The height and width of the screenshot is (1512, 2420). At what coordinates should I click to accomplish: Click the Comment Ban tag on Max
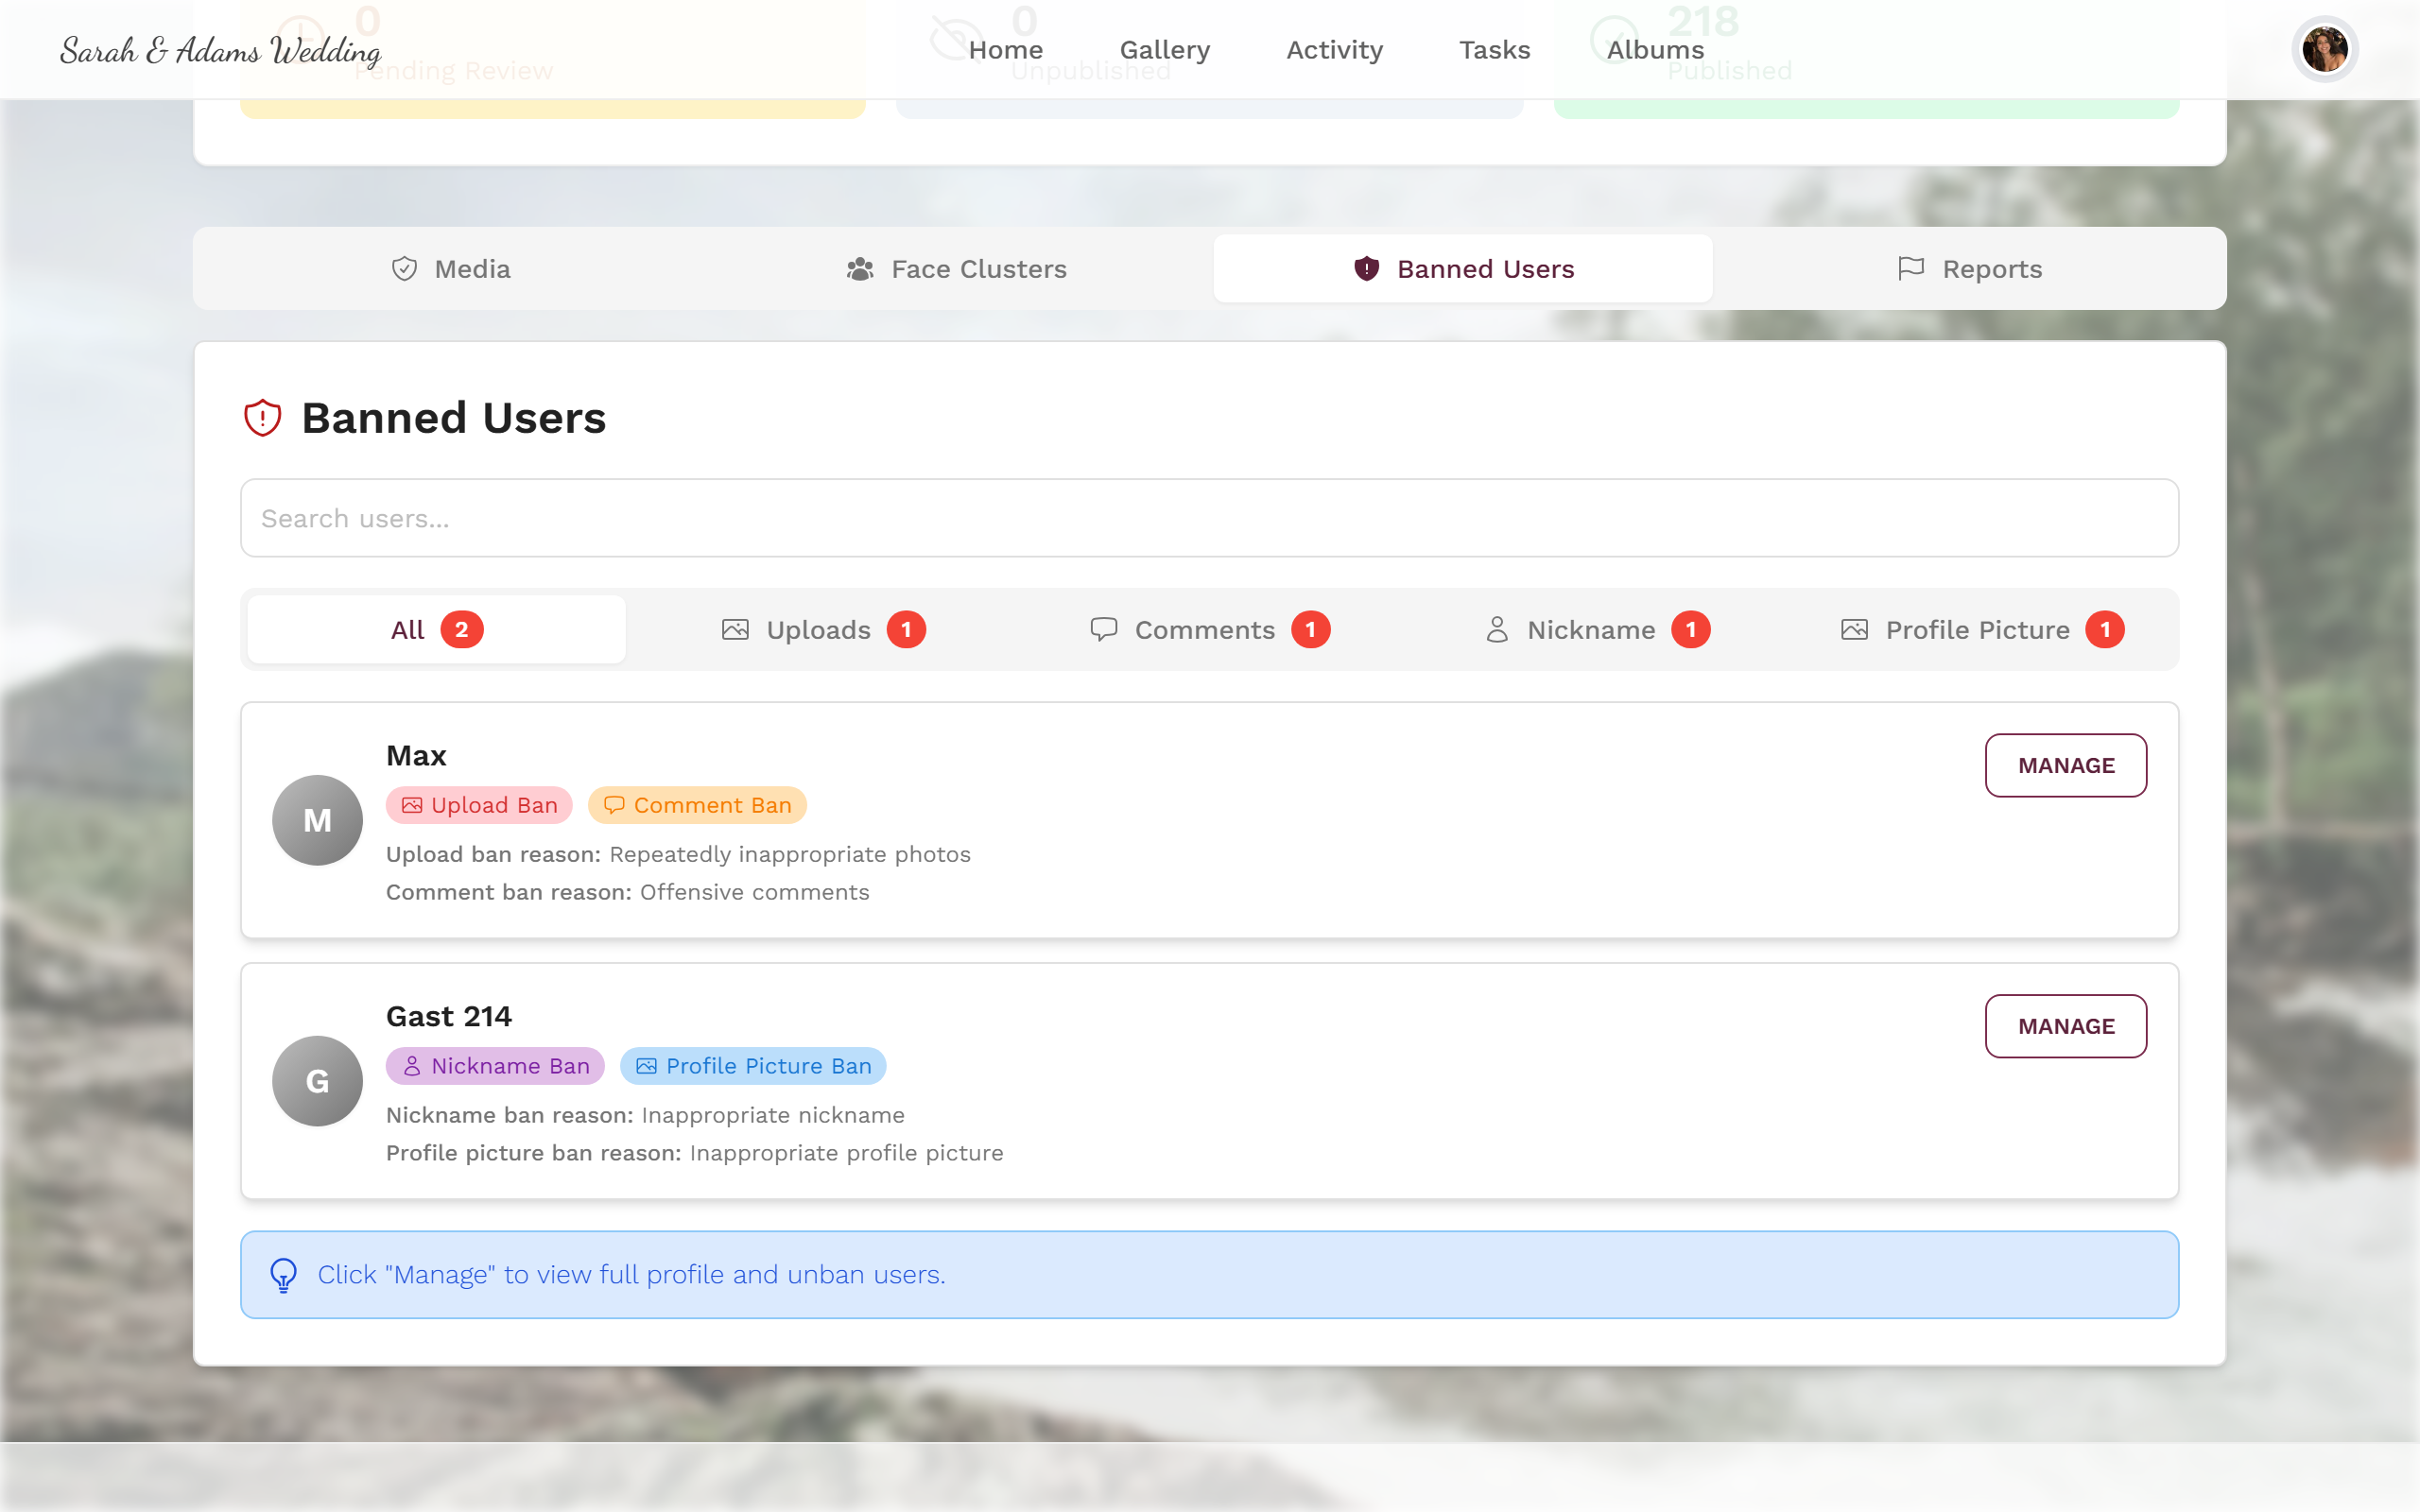point(697,805)
